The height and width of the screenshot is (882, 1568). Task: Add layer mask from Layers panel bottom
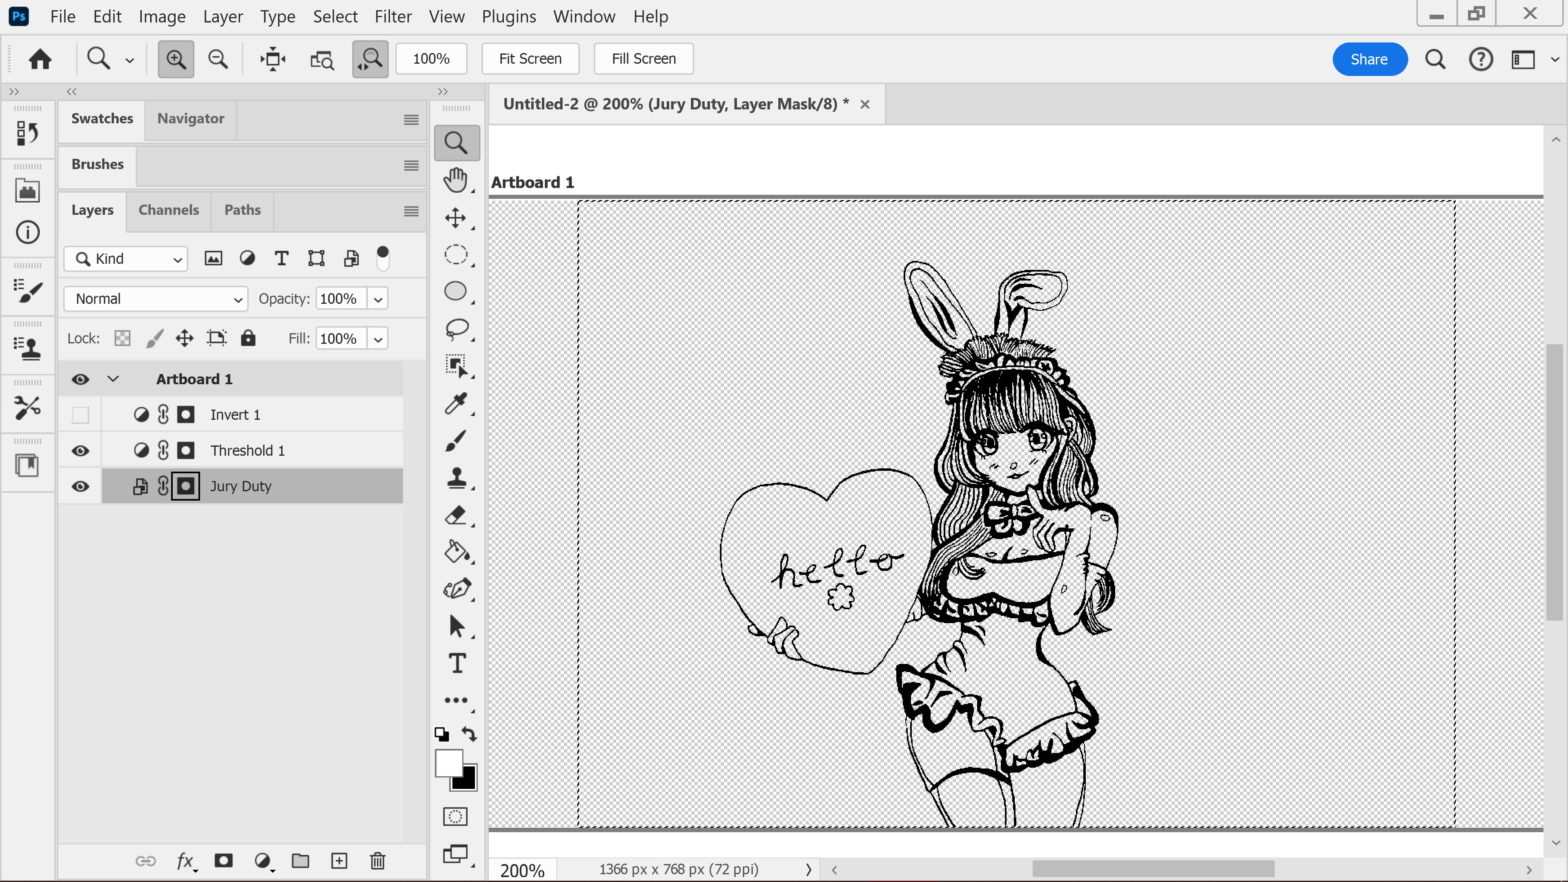[x=223, y=861]
